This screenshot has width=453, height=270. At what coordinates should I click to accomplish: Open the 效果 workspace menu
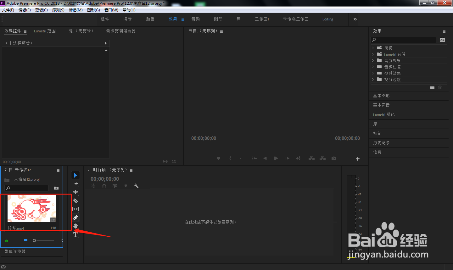point(183,19)
